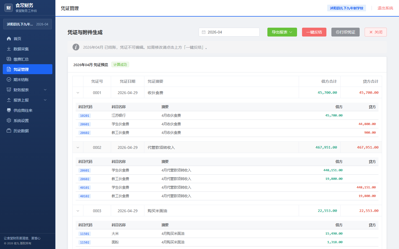Click credit amount 900.00
This screenshot has height=249, width=399.
tap(370, 133)
